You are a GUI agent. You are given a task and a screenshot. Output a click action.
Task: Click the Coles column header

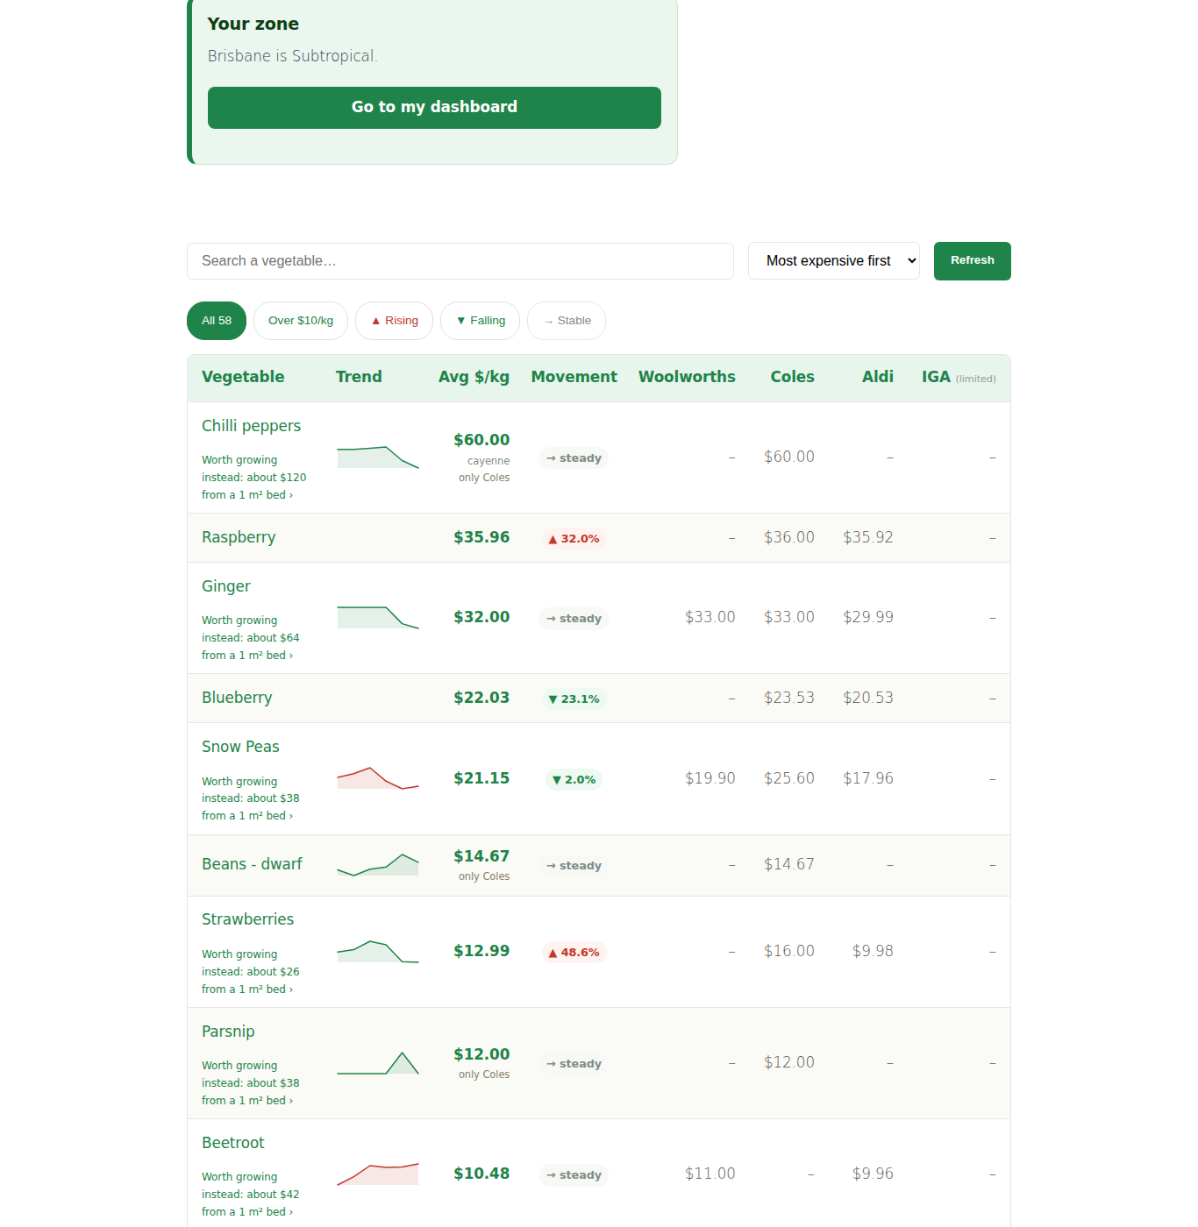pyautogui.click(x=793, y=377)
